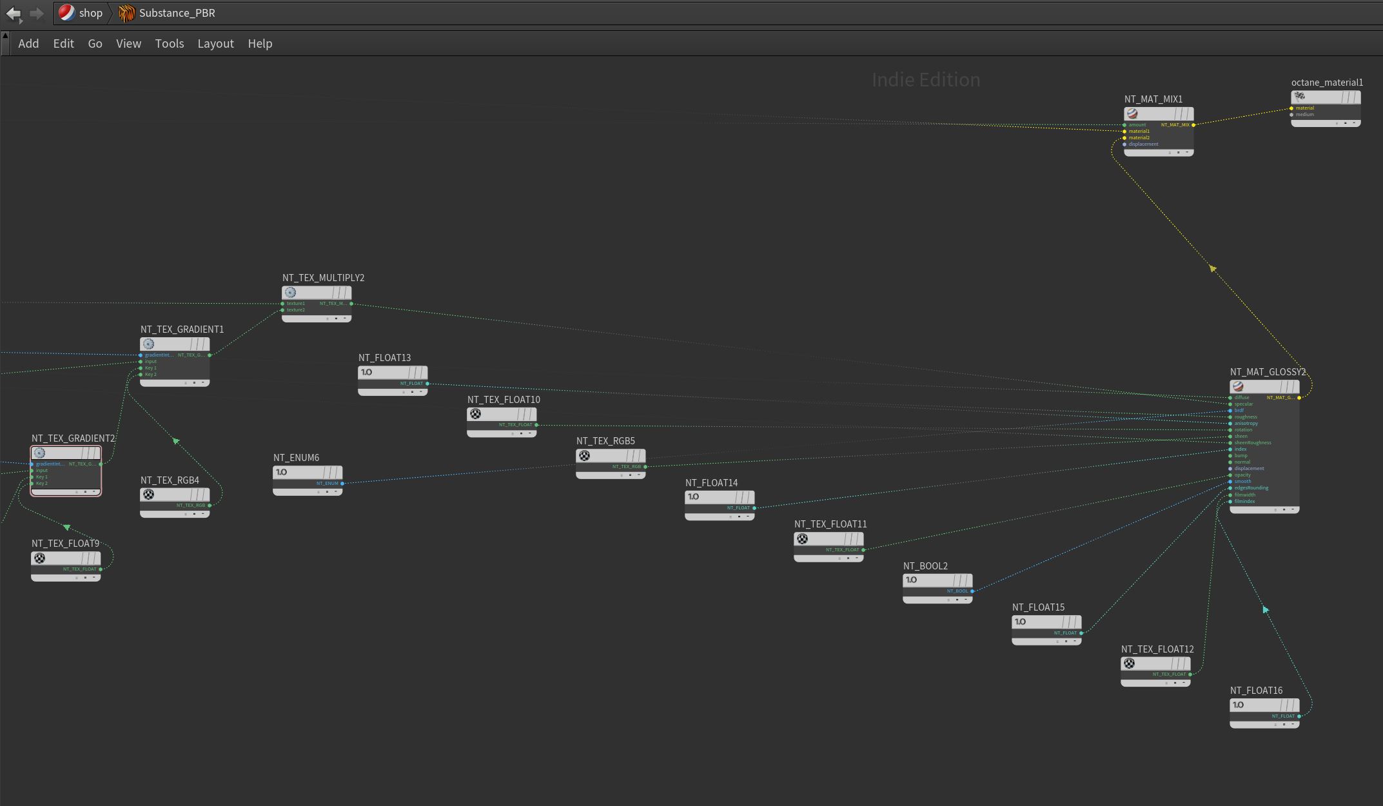Collapse NT_TEX_GRADIENT1 node via footer minus
Viewport: 1383px width, 806px height.
tap(202, 382)
